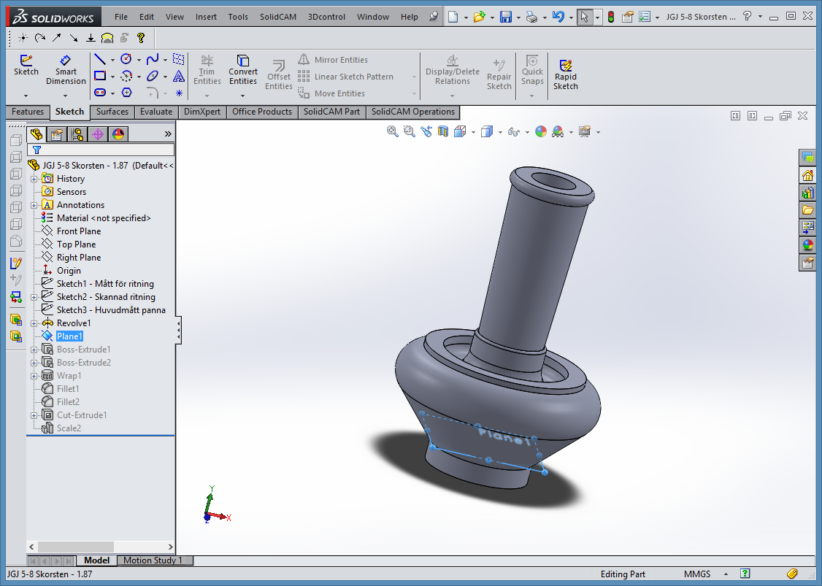Select the Polygon sketch tool
The image size is (822, 586).
pyautogui.click(x=126, y=93)
